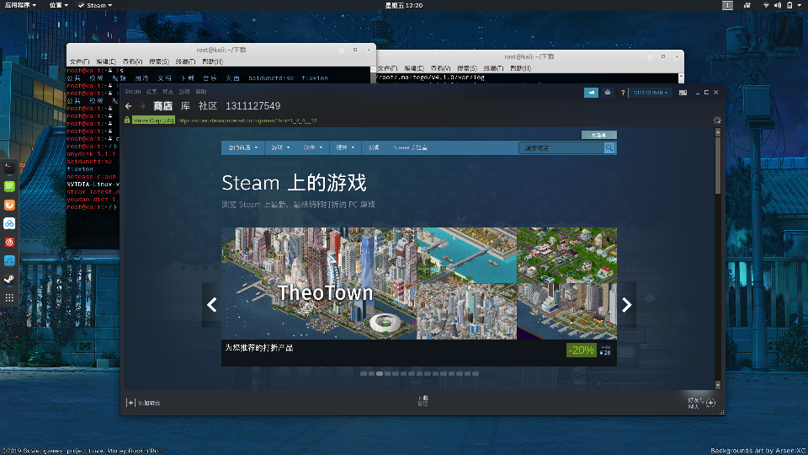808x455 pixels.
Task: Open the NetEase Cloud Music dock icon
Action: coord(9,242)
